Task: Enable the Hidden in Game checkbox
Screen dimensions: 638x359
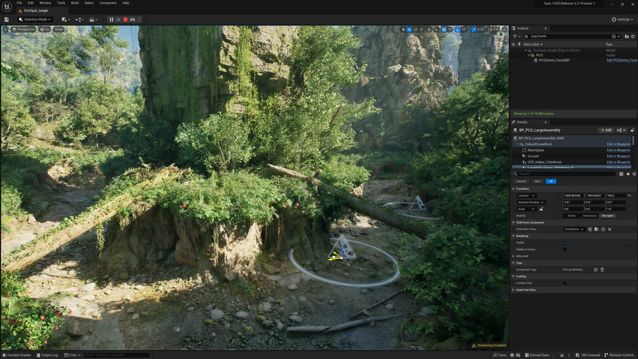Action: click(565, 249)
